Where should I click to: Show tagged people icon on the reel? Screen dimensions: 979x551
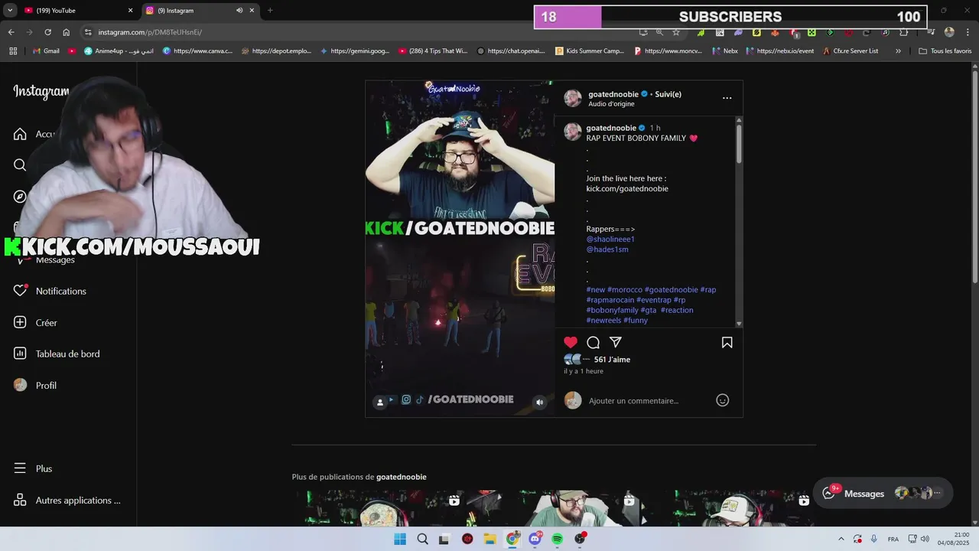379,402
